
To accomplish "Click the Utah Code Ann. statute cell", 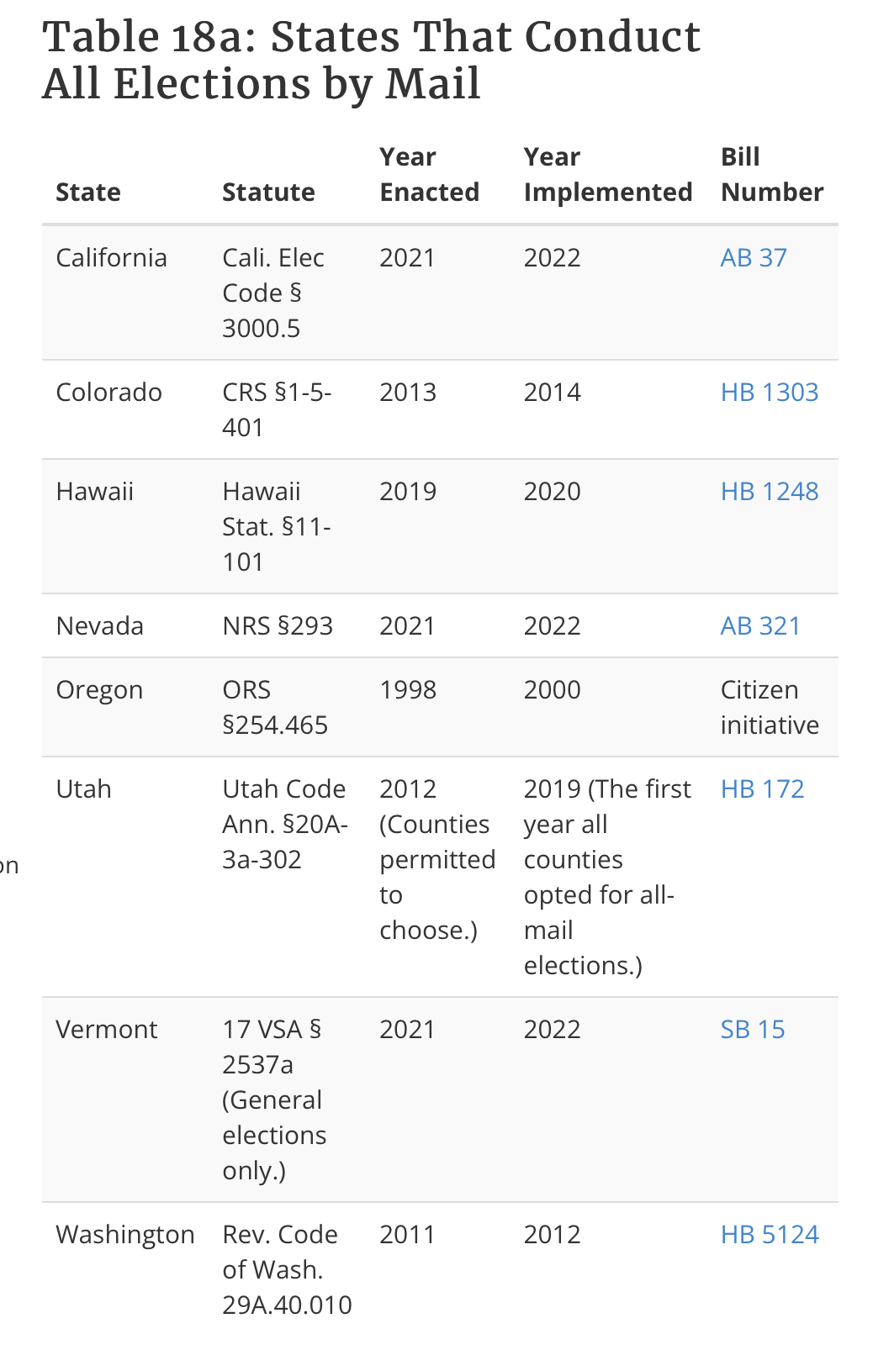I will (x=285, y=824).
